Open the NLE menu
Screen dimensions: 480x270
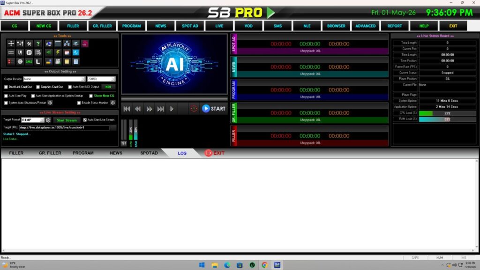[307, 26]
